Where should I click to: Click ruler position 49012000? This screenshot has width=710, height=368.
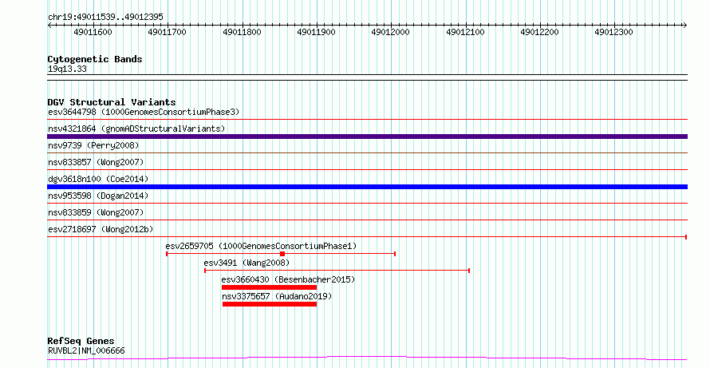coord(390,32)
